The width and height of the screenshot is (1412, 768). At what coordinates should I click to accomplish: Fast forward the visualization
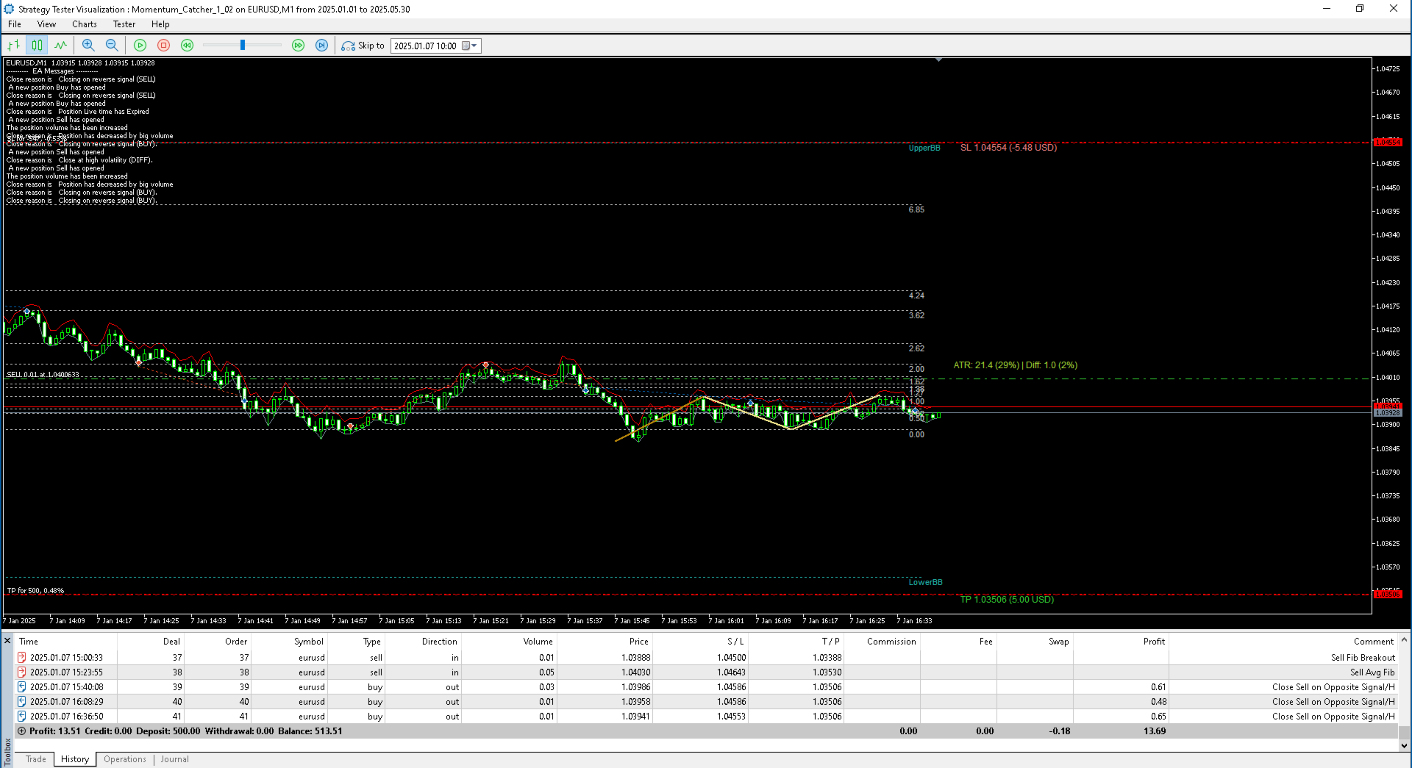tap(299, 45)
